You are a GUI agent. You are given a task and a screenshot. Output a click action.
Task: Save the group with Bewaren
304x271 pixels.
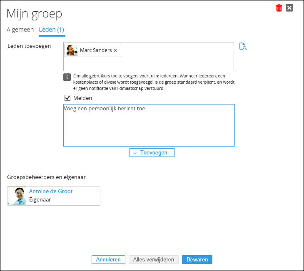(x=197, y=260)
